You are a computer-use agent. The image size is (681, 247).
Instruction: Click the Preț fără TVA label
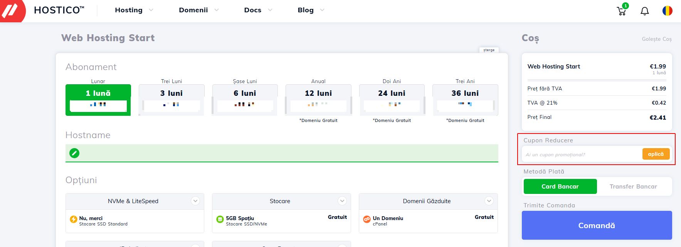click(545, 88)
